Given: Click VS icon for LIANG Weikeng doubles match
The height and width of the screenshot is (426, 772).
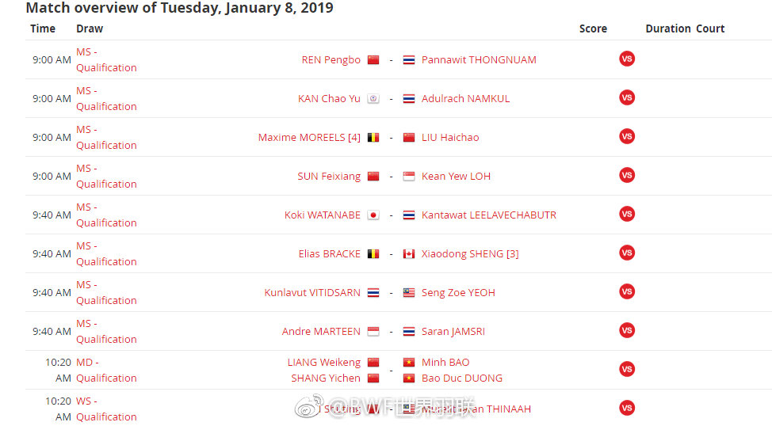Looking at the screenshot, I should (627, 370).
